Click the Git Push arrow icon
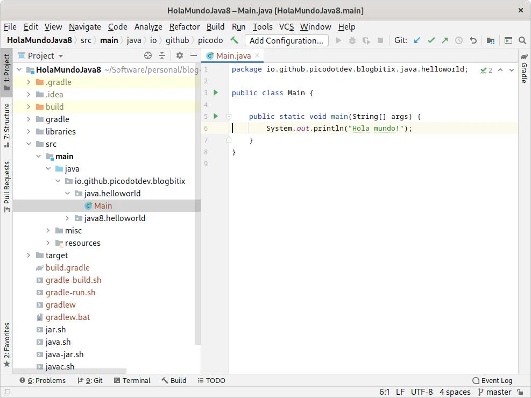Image resolution: width=531 pixels, height=398 pixels. point(445,40)
